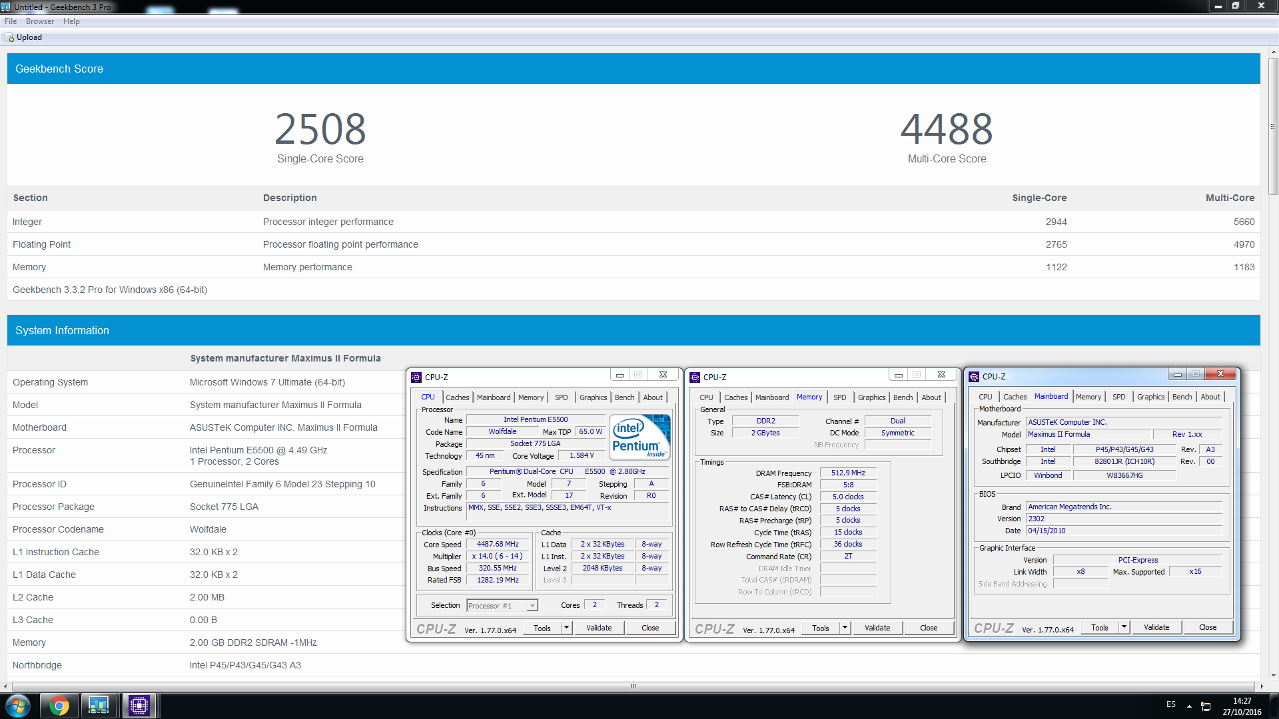The width and height of the screenshot is (1279, 719).
Task: Click the Command Rate value 2T
Action: pyautogui.click(x=848, y=557)
